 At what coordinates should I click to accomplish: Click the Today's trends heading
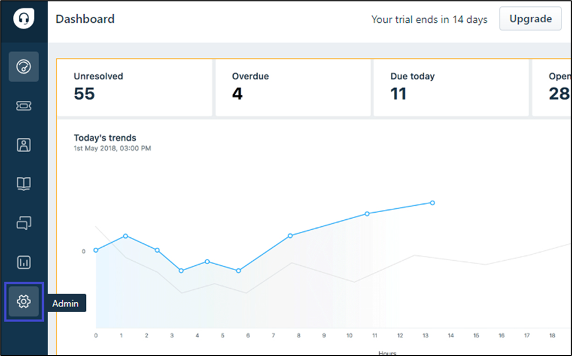105,137
